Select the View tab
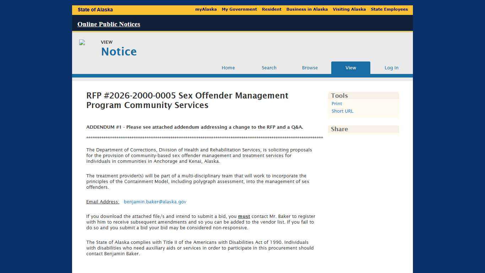Viewport: 485px width, 273px height. [350, 68]
